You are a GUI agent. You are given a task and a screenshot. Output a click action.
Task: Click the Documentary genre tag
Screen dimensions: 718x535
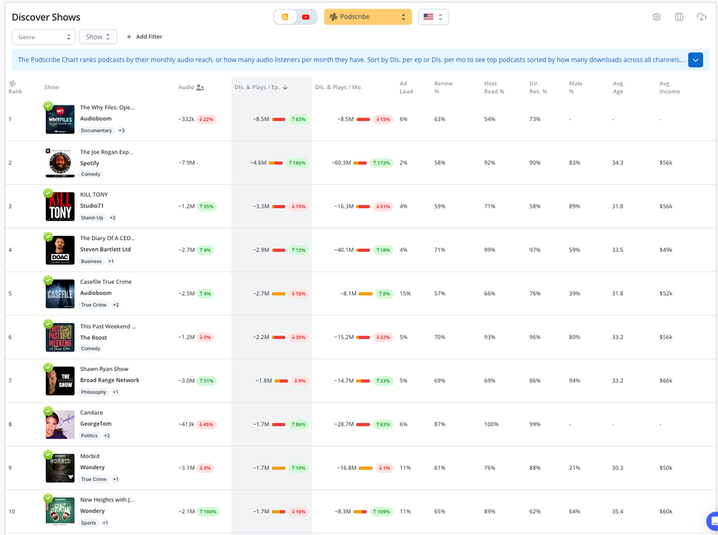click(96, 131)
